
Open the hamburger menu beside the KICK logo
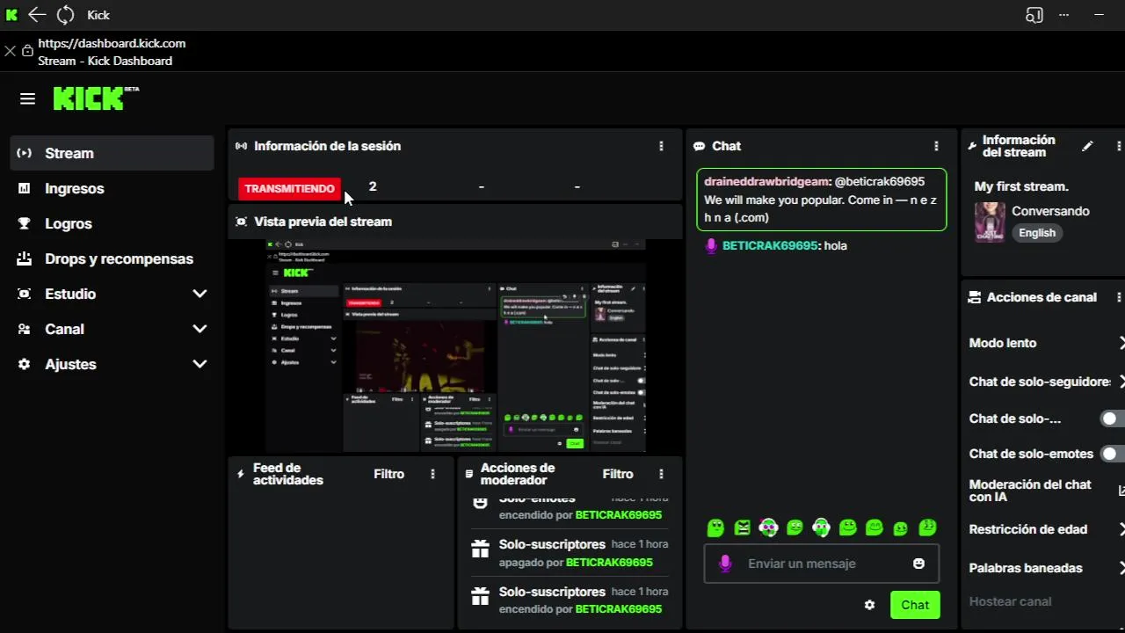pyautogui.click(x=27, y=98)
